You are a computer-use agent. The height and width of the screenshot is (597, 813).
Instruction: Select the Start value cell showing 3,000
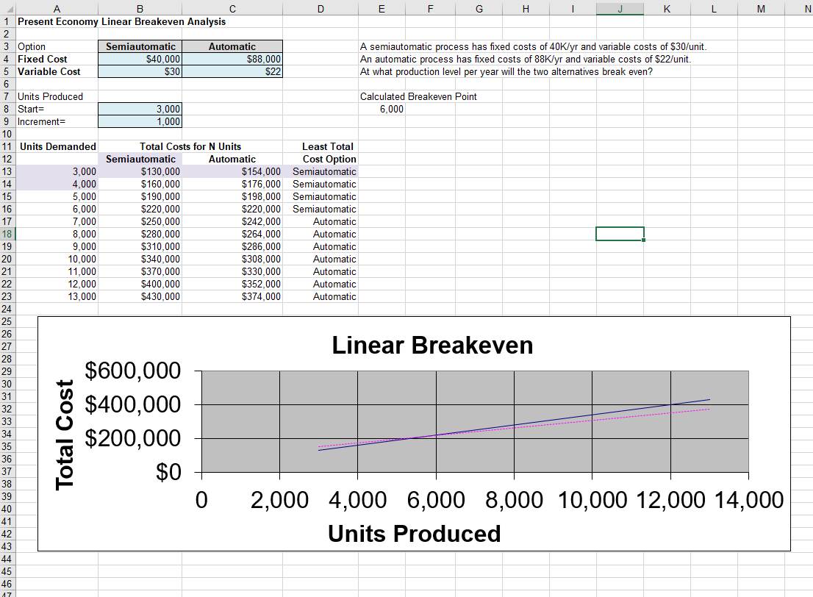(139, 109)
